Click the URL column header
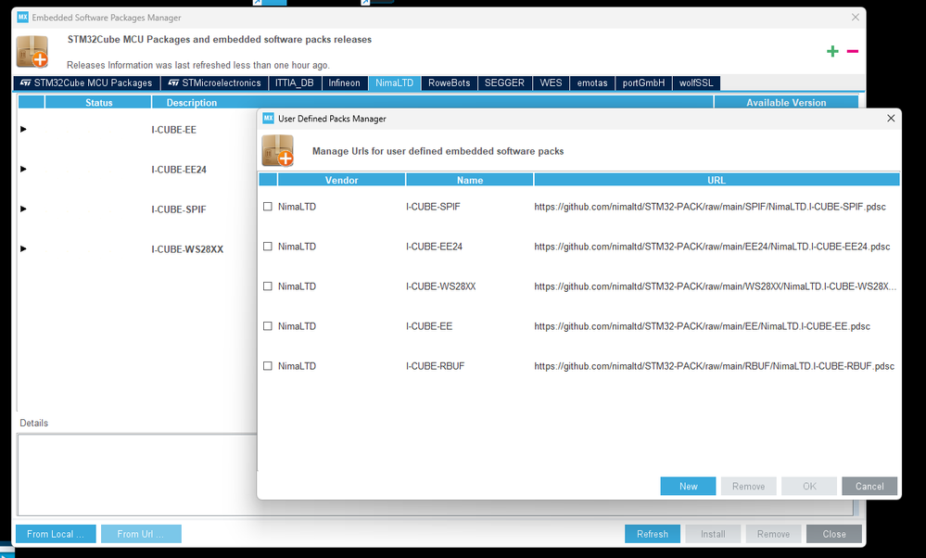The height and width of the screenshot is (558, 926). pos(717,180)
